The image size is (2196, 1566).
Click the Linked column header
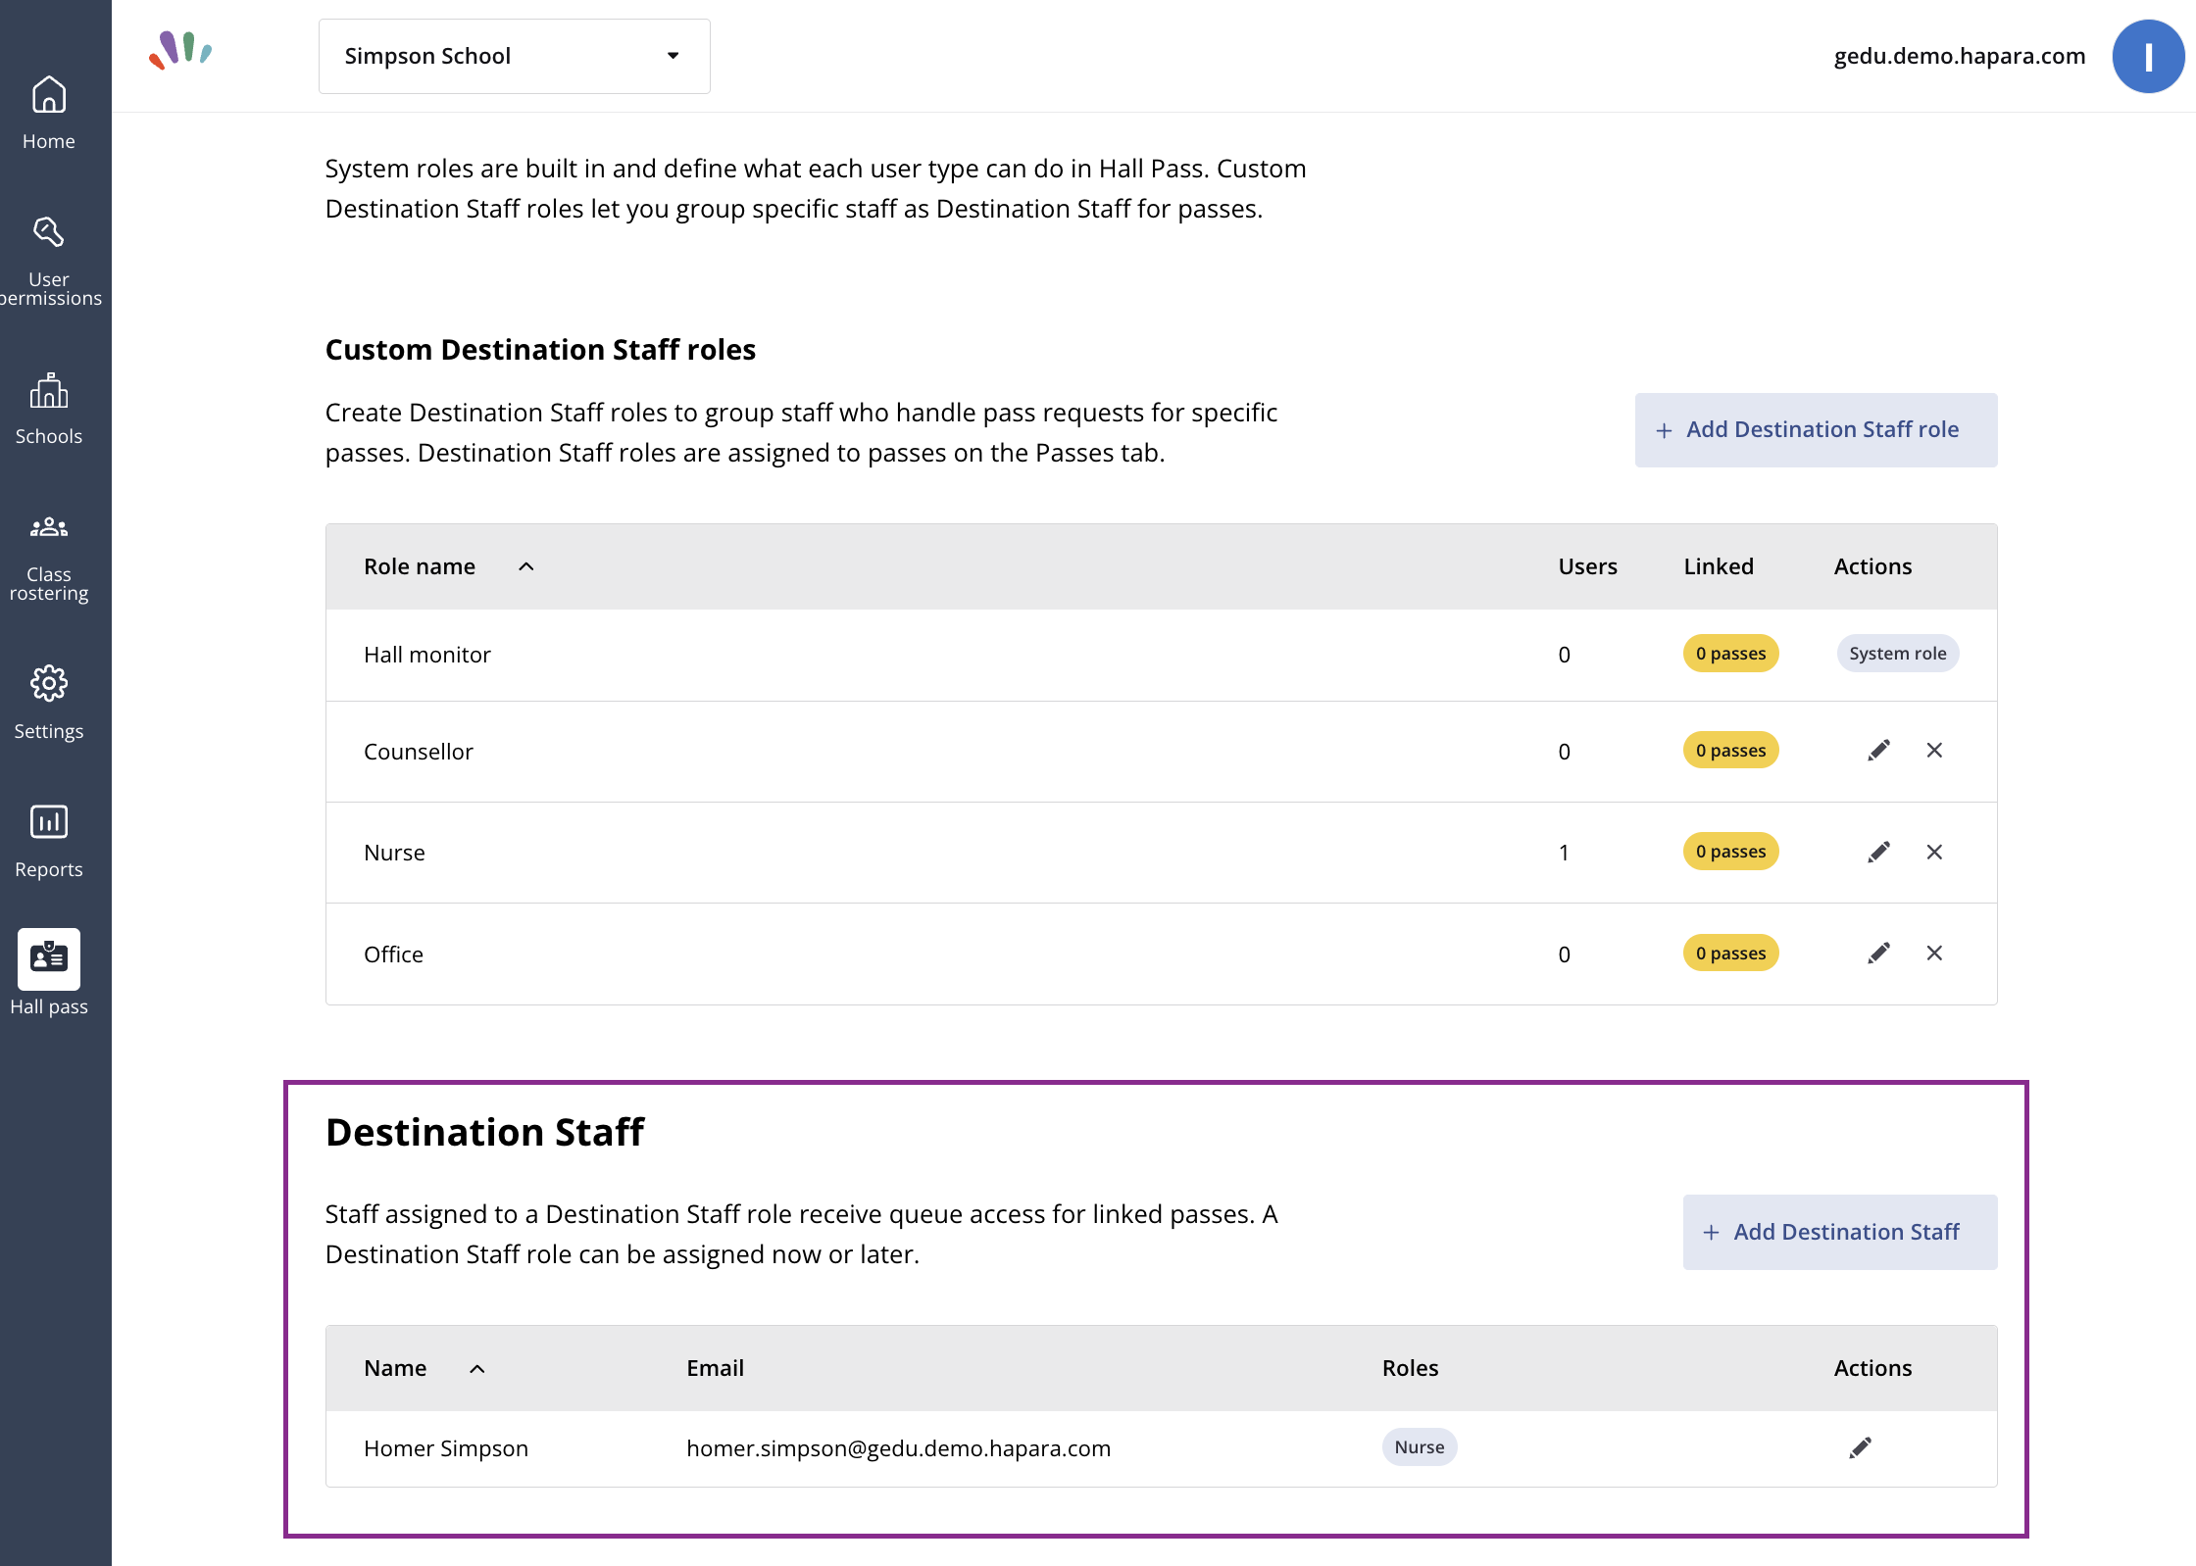[1718, 565]
